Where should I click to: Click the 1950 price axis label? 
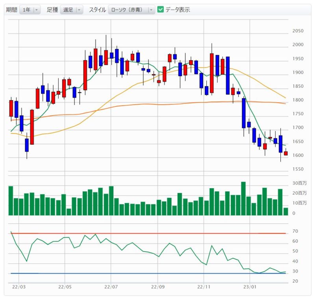coord(298,59)
